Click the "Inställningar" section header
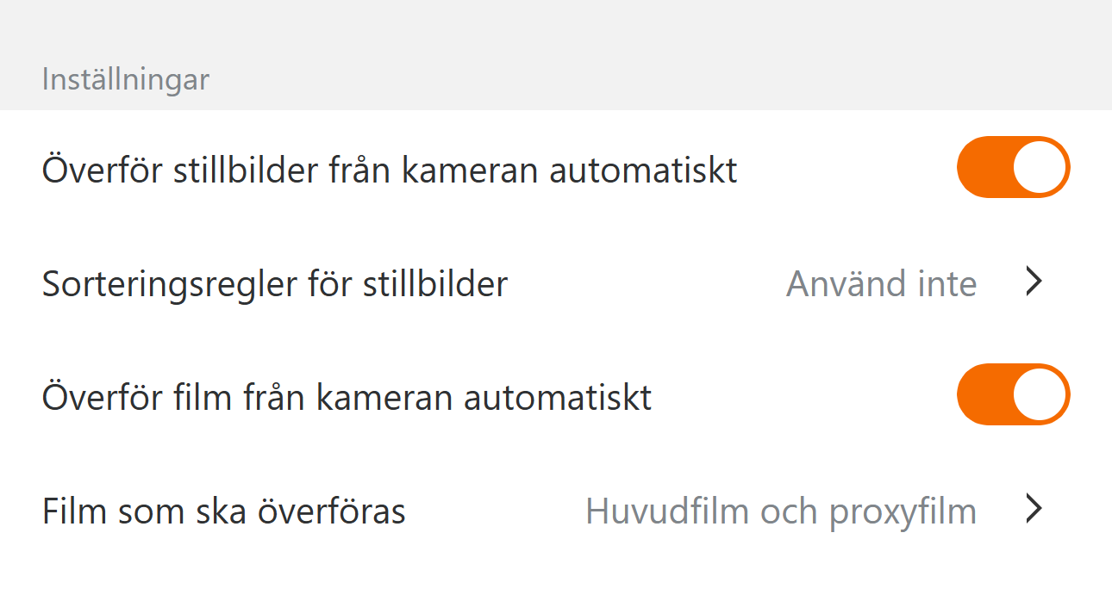The width and height of the screenshot is (1112, 601). (126, 80)
